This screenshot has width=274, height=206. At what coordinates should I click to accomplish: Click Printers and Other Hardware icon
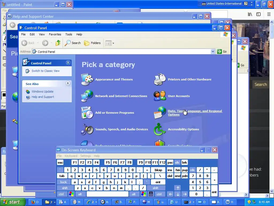(x=160, y=79)
